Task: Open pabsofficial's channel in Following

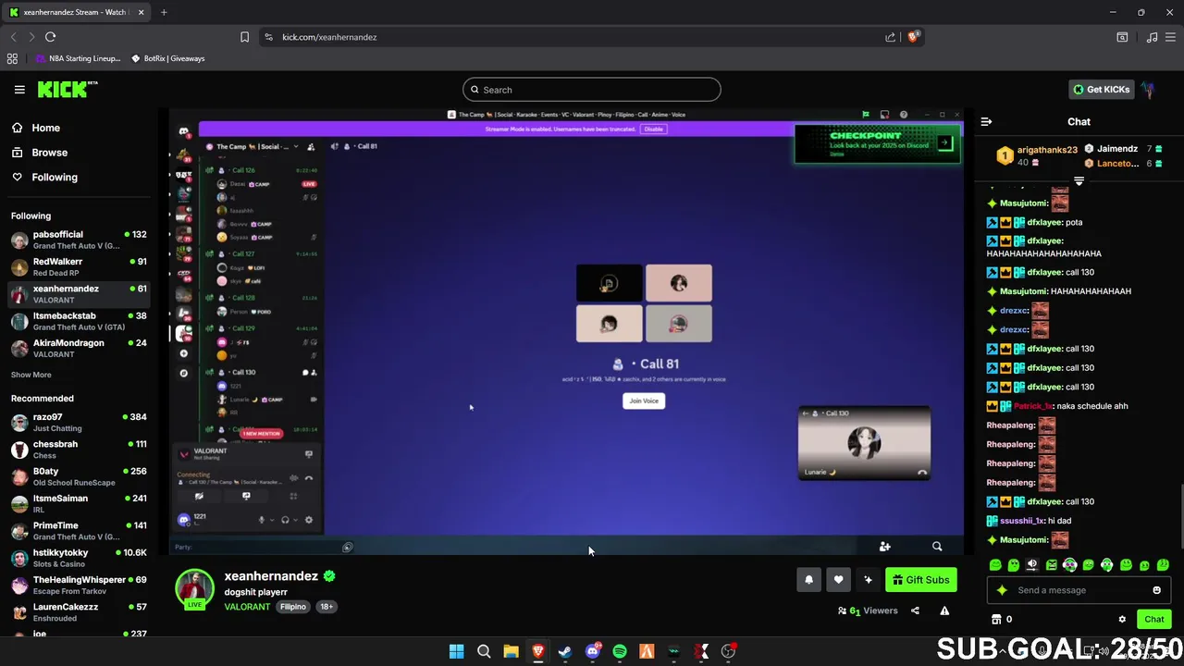Action: [x=79, y=240]
